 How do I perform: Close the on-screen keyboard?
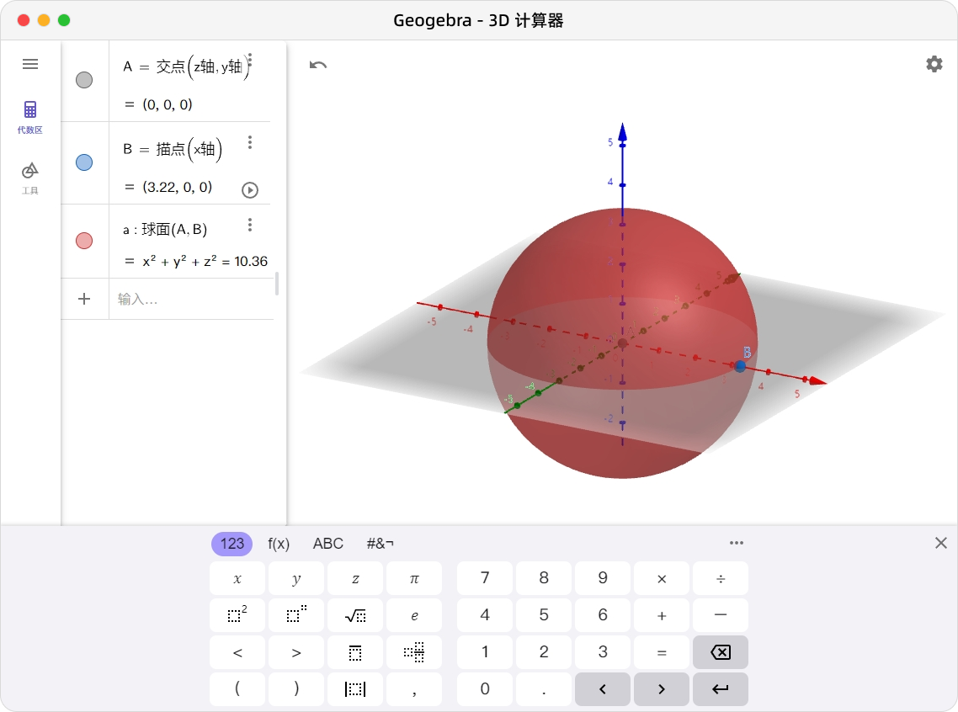[x=940, y=543]
